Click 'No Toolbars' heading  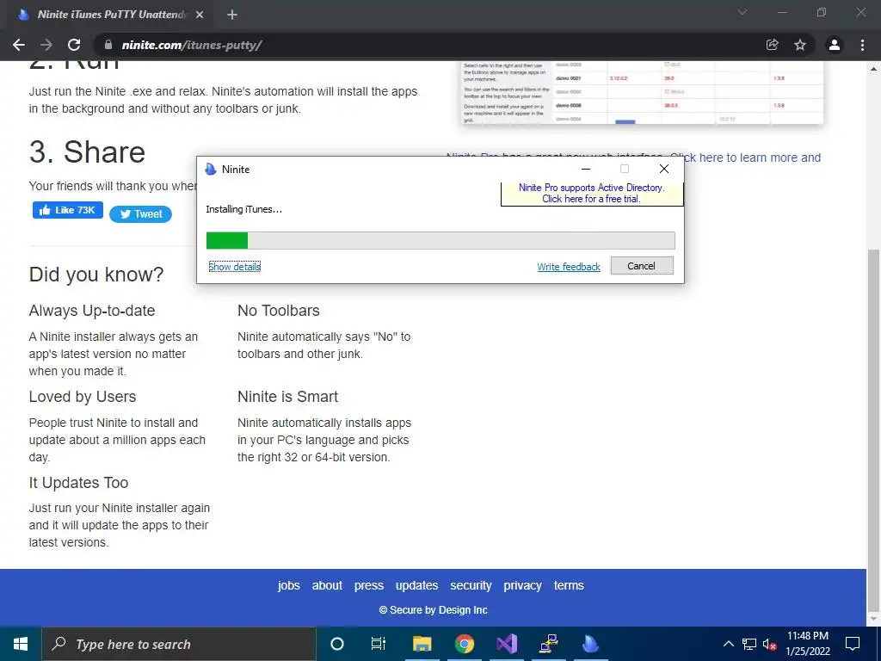click(279, 311)
